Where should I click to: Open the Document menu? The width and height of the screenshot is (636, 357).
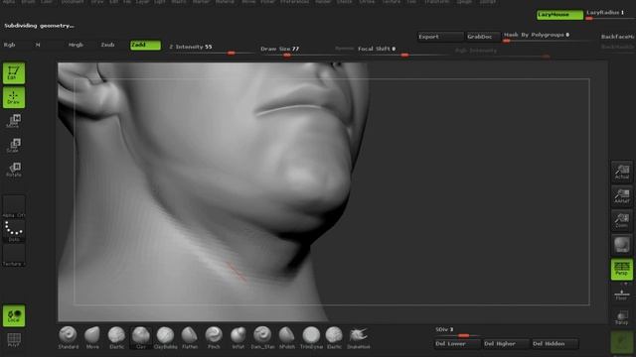point(73,2)
